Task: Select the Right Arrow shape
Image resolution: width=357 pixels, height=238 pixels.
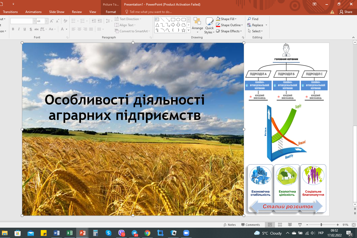Action: pos(173,25)
